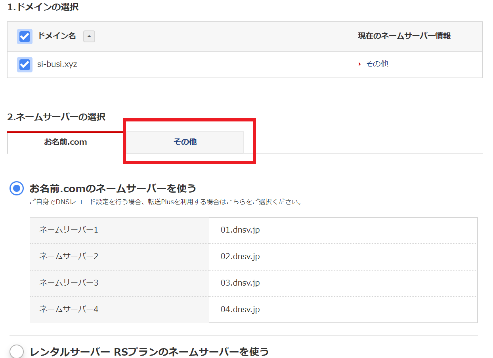
Task: Toggle the select-all checkbox beside ドメイン名
Action: (x=25, y=36)
